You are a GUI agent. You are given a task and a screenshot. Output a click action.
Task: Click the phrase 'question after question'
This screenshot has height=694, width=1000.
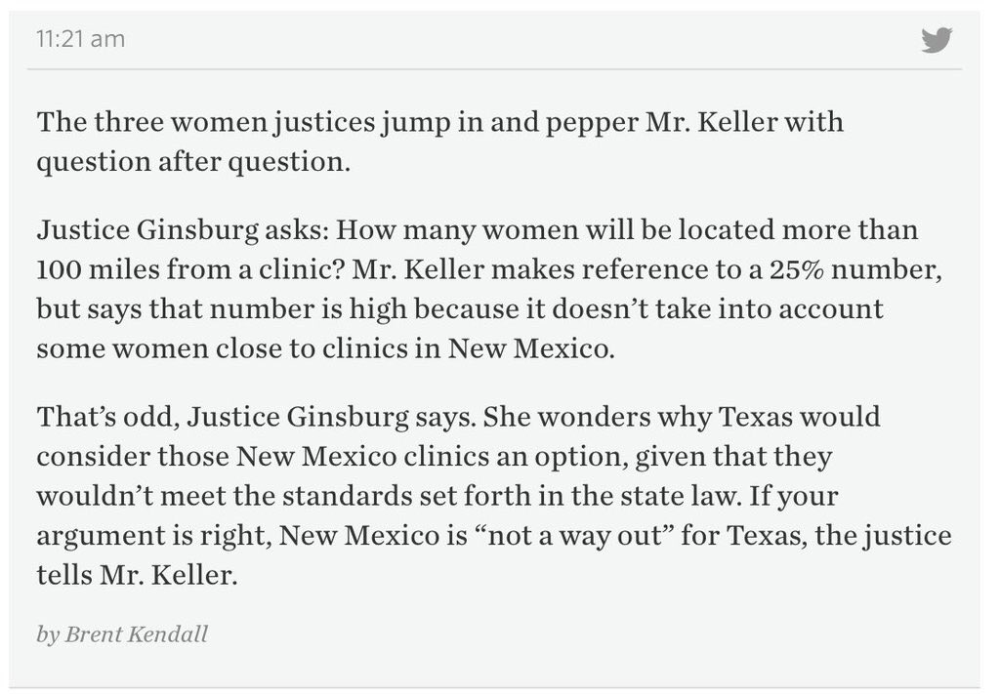tap(192, 162)
